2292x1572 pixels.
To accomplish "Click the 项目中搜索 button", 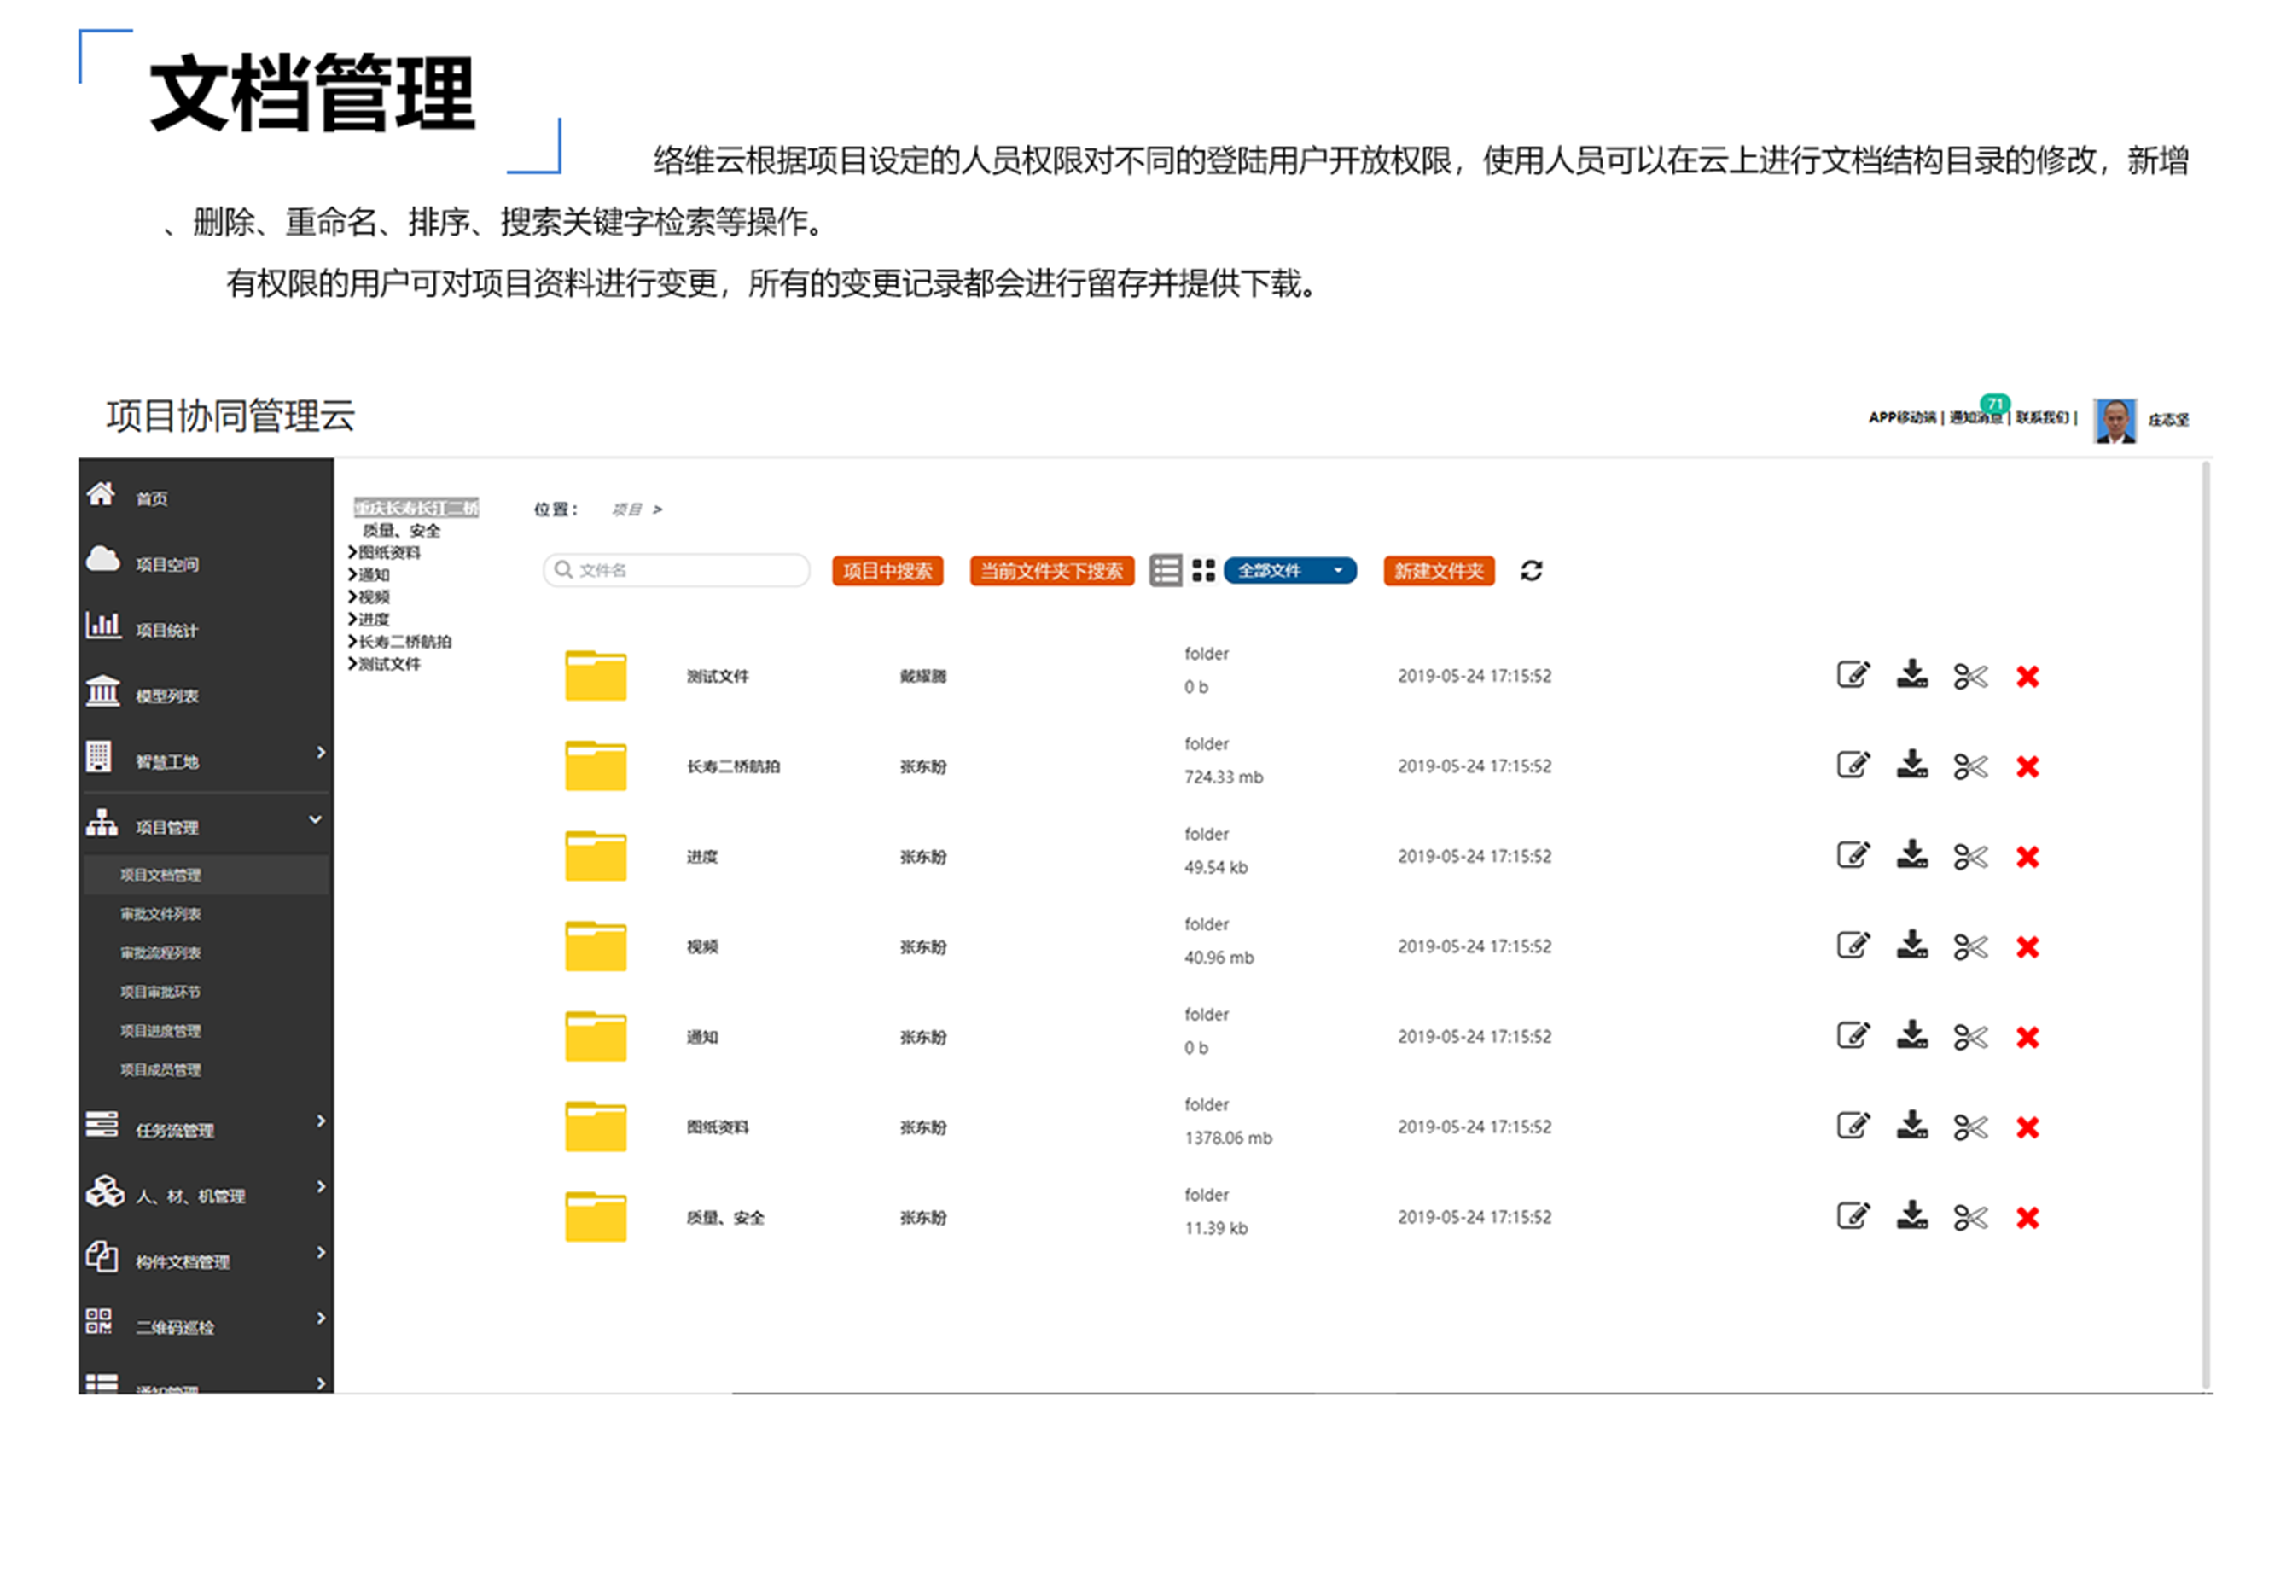I will tap(887, 571).
